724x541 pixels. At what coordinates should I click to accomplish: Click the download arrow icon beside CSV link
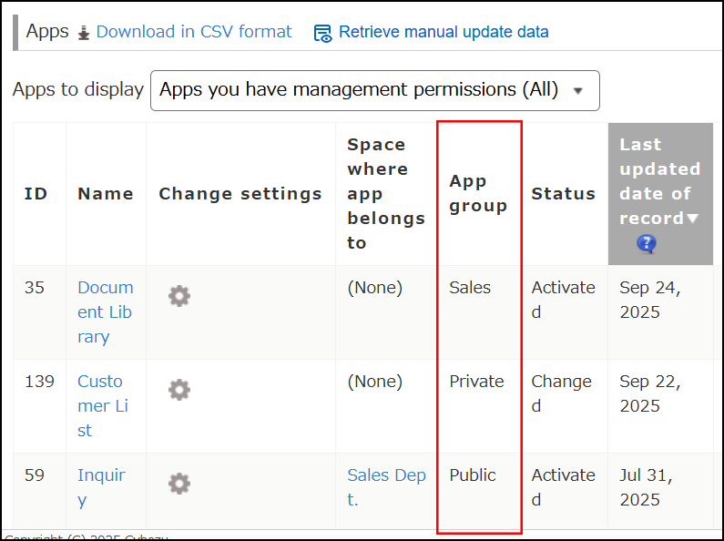point(84,33)
